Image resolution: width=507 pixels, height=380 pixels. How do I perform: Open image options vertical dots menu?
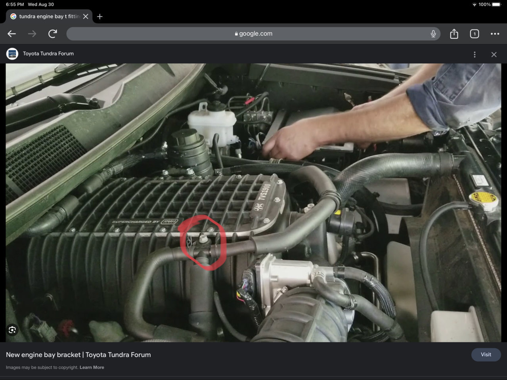point(474,54)
